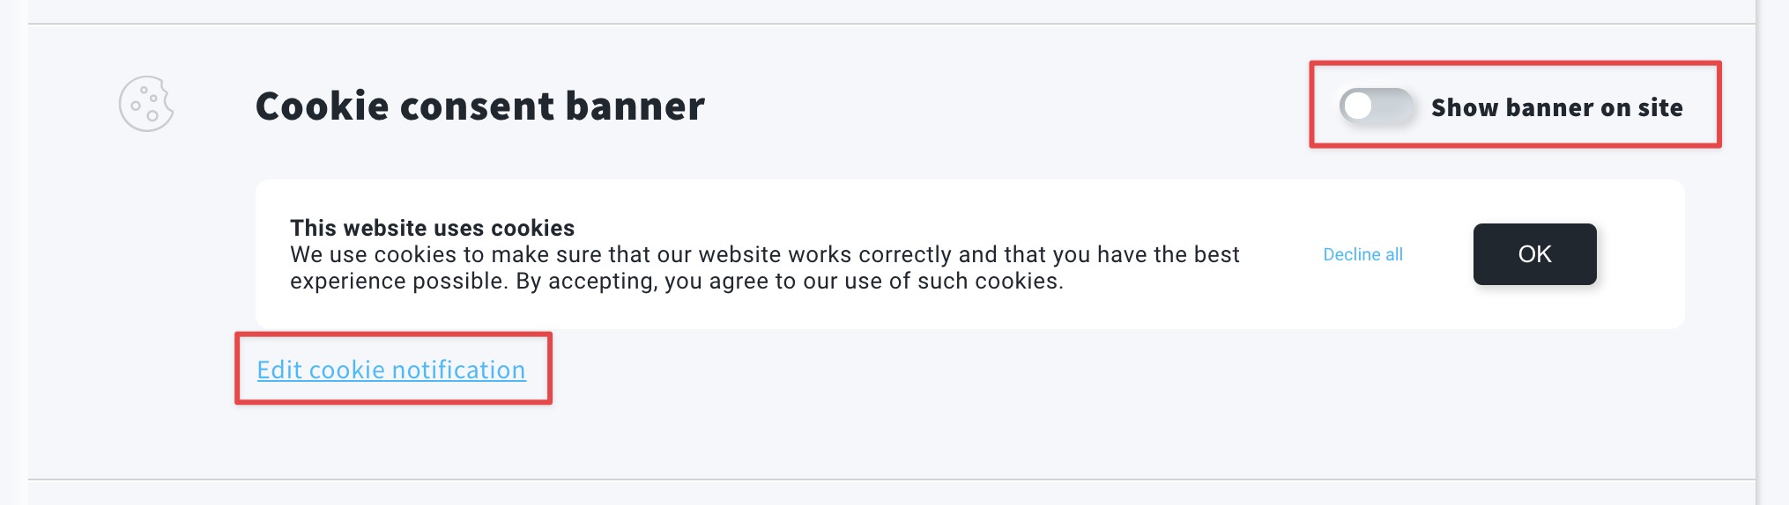
Task: Enable the Show banner on site switch
Action: pos(1376,106)
